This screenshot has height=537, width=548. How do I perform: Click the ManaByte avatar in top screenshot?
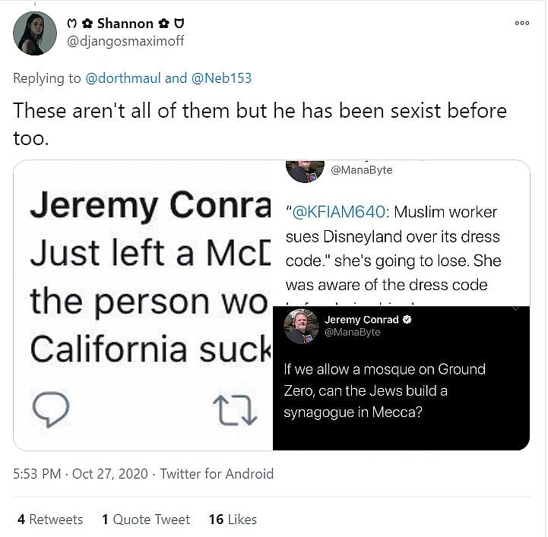click(305, 171)
